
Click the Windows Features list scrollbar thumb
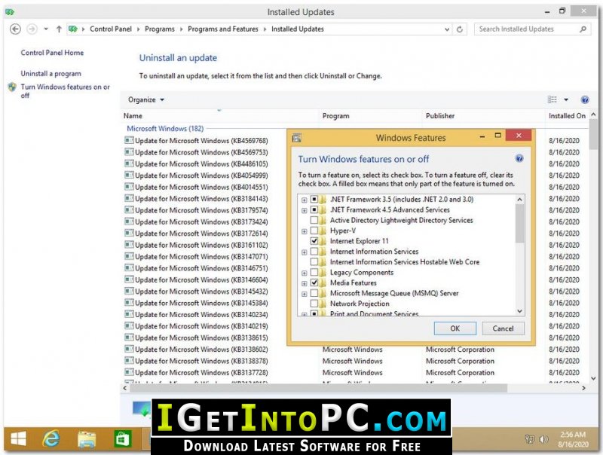[519, 223]
